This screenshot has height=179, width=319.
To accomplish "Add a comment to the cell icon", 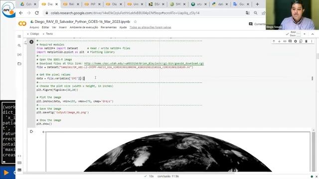I will click(290, 41).
